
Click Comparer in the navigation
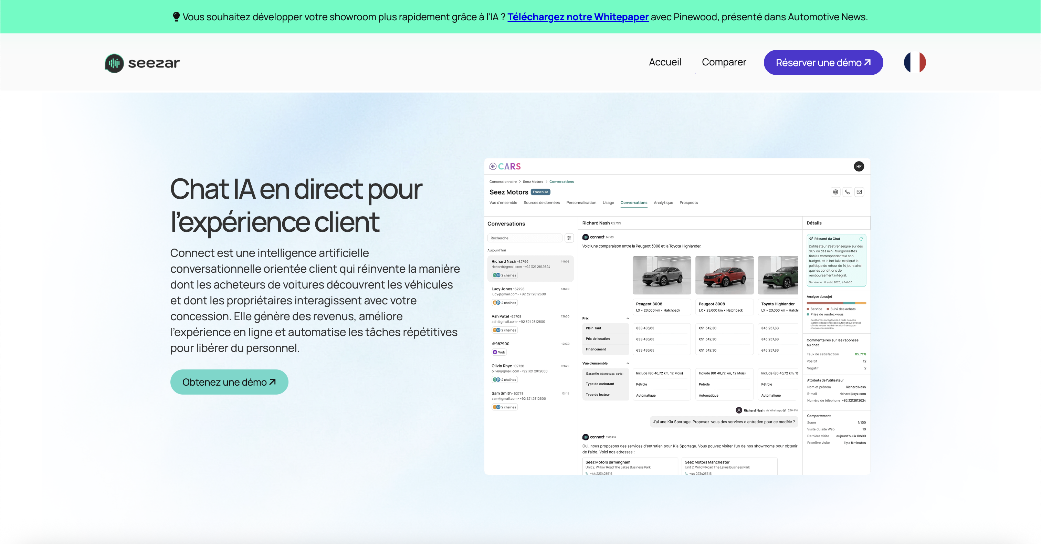724,62
